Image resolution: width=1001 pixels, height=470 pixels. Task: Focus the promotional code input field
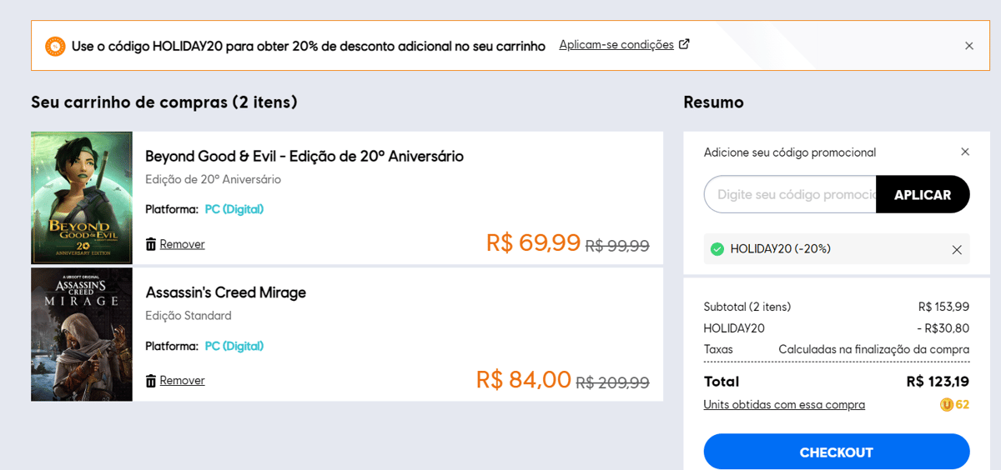(790, 194)
